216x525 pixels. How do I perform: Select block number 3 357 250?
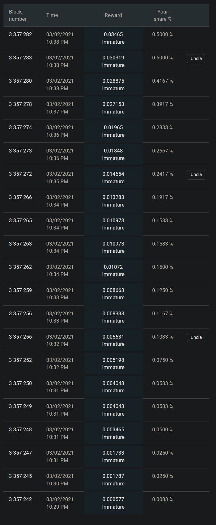point(20,384)
